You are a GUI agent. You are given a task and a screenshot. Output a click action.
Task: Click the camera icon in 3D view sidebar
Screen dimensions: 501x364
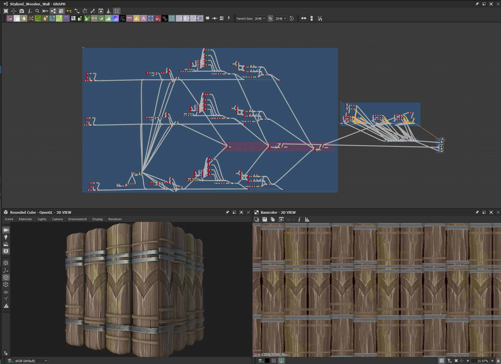point(6,230)
